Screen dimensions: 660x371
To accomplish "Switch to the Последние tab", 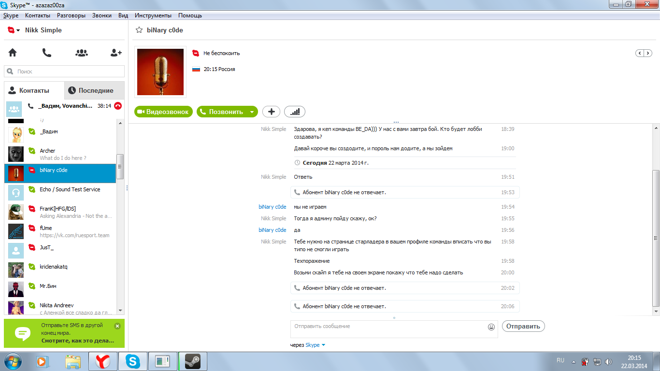I will pyautogui.click(x=94, y=90).
